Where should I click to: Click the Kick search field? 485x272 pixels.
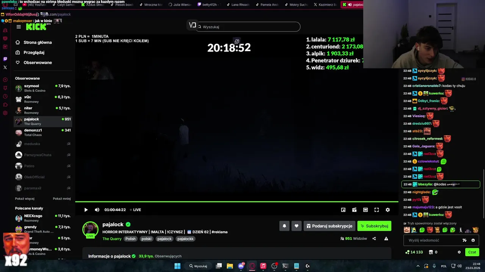point(248,27)
